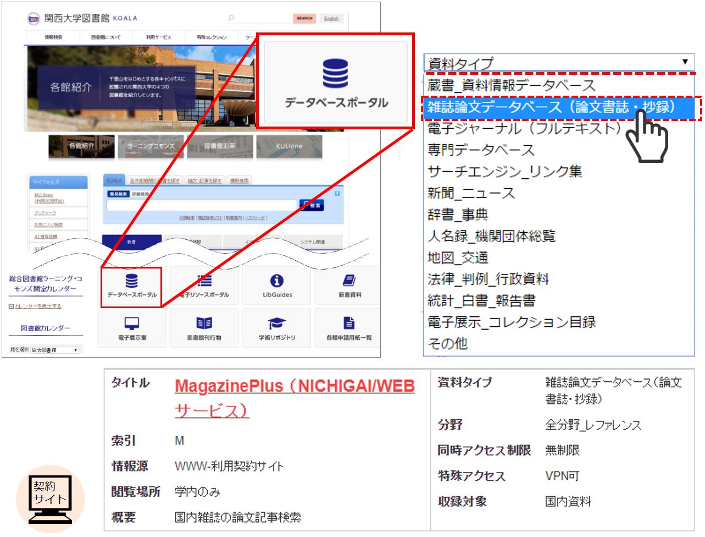Viewport: 705px width, 537px height.
Task: Click the 国内雑誌の論文記事検索 description text
Action: (x=238, y=517)
